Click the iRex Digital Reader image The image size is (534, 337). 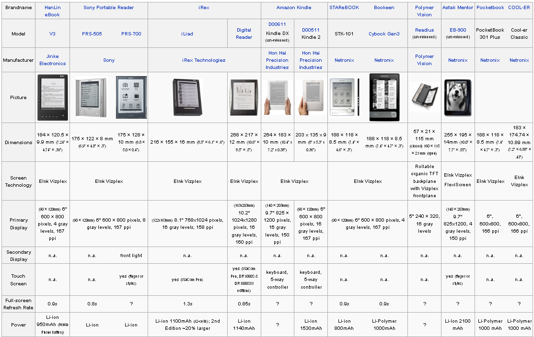[244, 98]
